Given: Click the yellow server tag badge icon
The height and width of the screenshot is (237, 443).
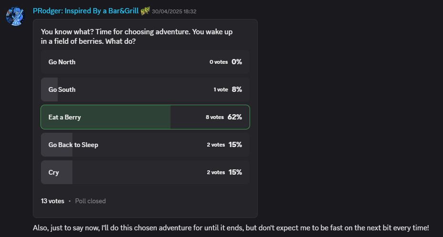Looking at the screenshot, I should coord(145,11).
